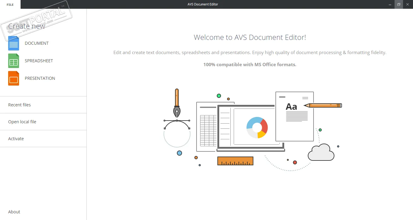
Task: Click the orange Presentation file icon
Action: coord(14,78)
